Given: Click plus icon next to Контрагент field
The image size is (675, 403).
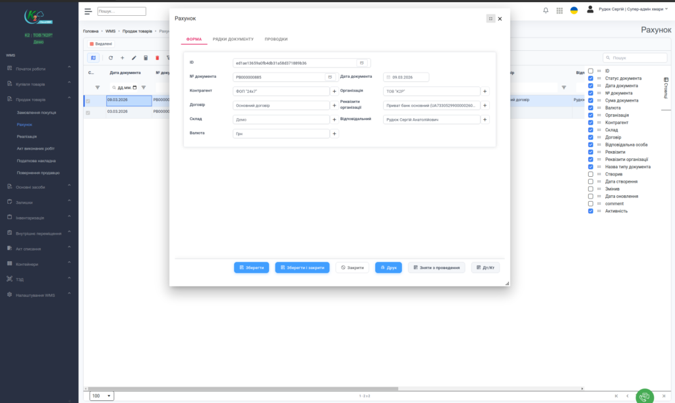Looking at the screenshot, I should tap(334, 92).
